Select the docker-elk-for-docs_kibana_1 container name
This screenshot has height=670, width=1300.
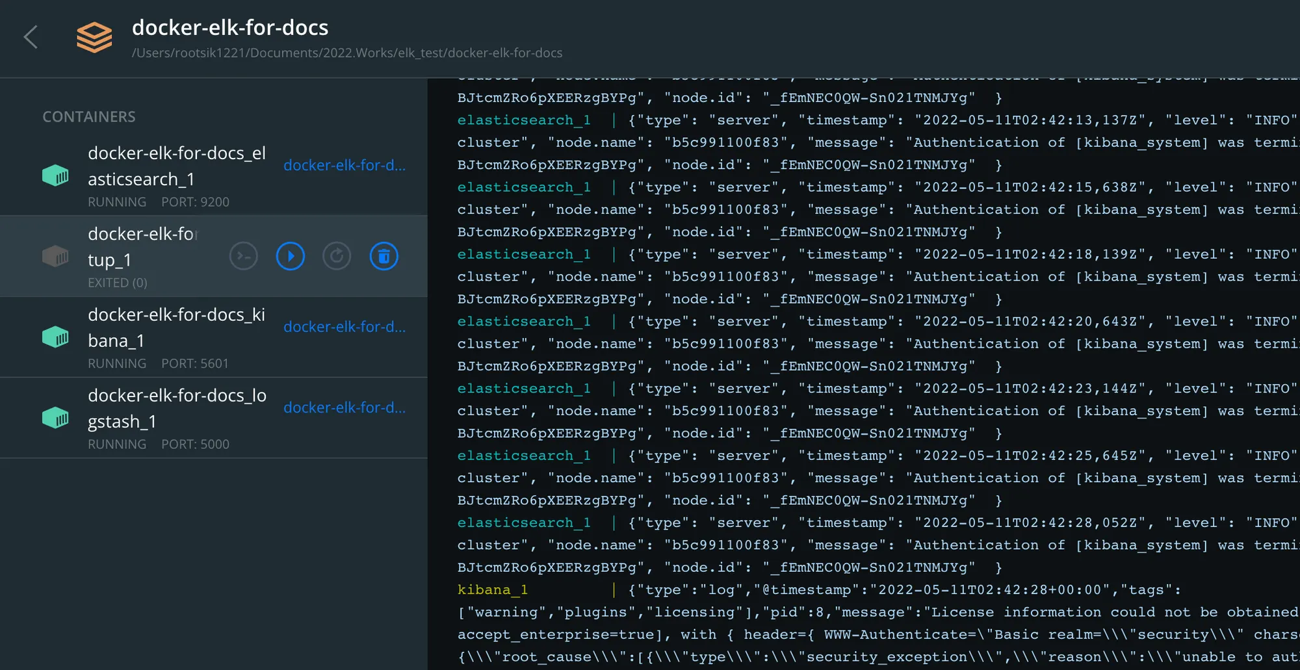point(177,327)
